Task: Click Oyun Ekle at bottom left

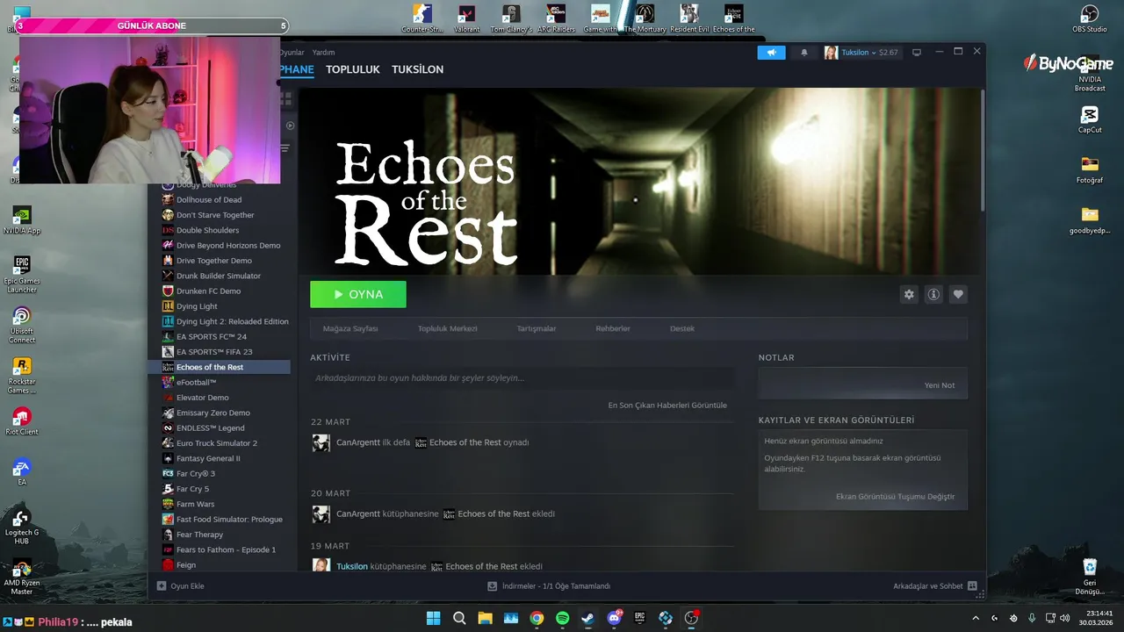Action: (181, 586)
